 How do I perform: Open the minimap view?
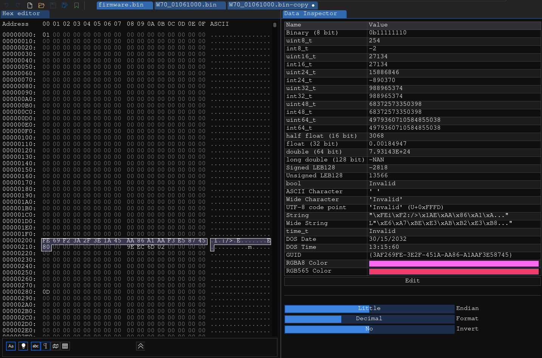[x=55, y=346]
